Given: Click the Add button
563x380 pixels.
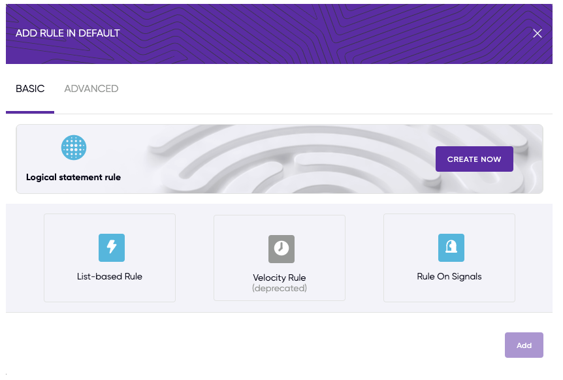Looking at the screenshot, I should (524, 345).
